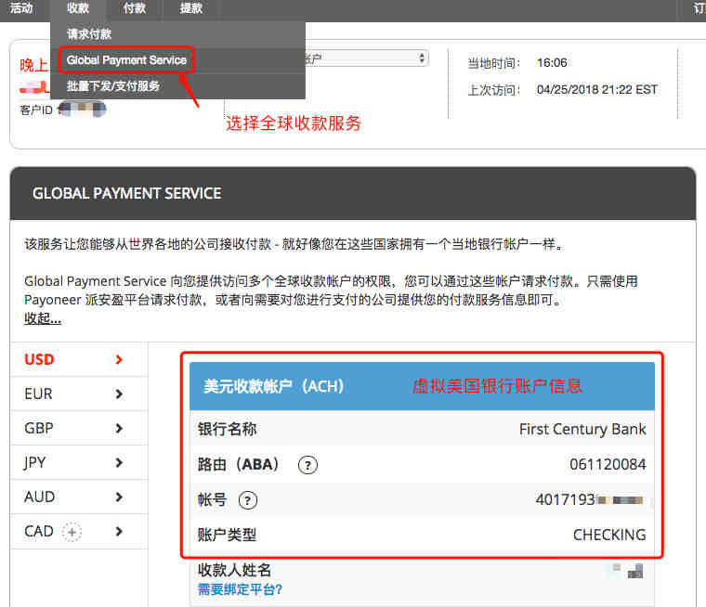Click the account type value CHECKING
Image resolution: width=706 pixels, height=607 pixels.
point(609,535)
